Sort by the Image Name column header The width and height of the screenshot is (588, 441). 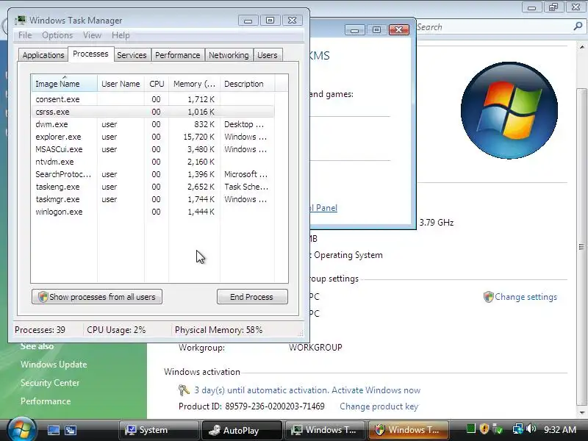coord(65,84)
